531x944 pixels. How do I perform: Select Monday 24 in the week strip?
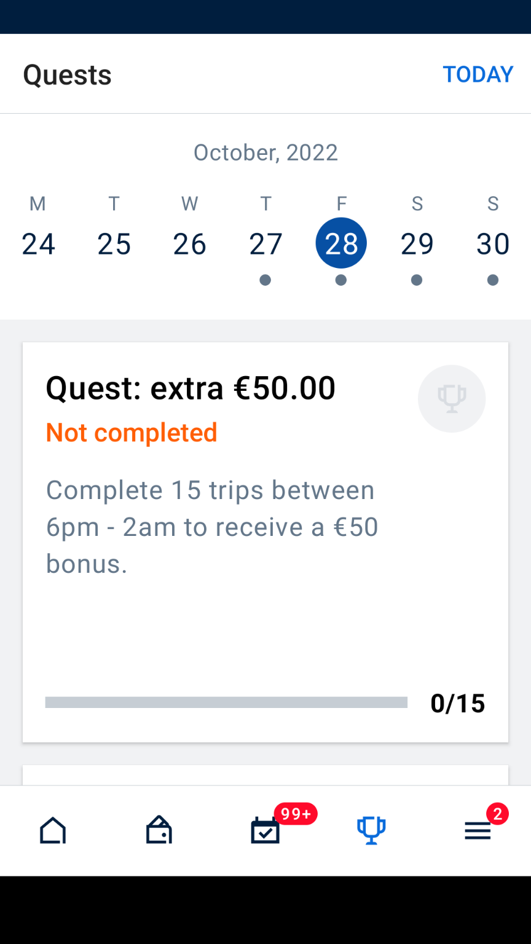(38, 244)
